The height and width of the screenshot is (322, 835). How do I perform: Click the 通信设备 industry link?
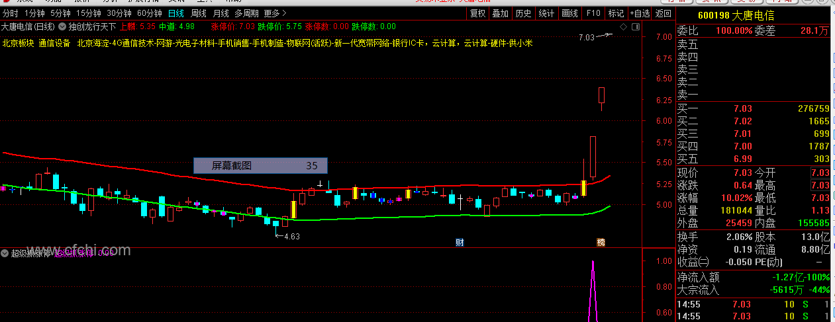point(55,43)
